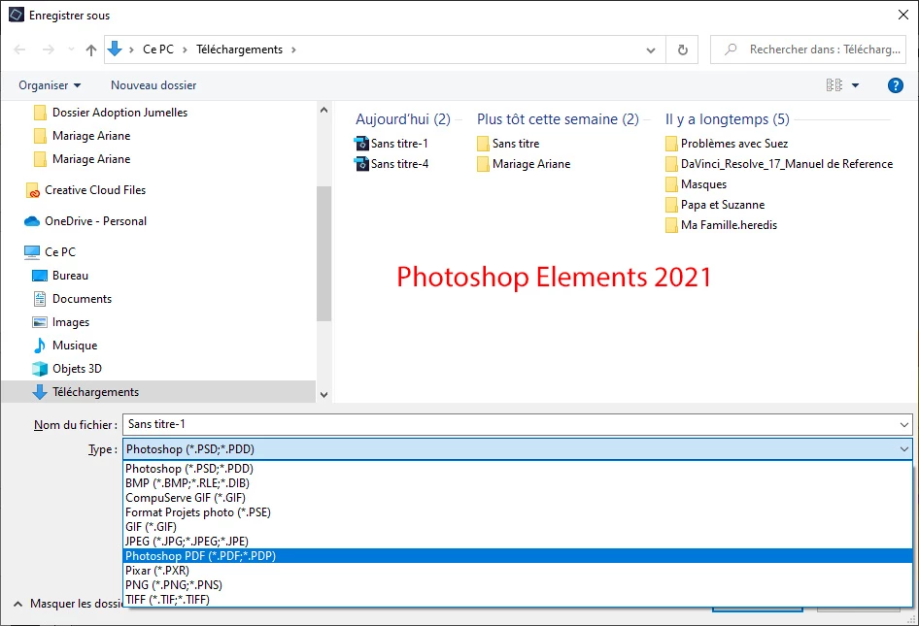Select the Sans titre folder
This screenshot has height=626, width=919.
[508, 144]
